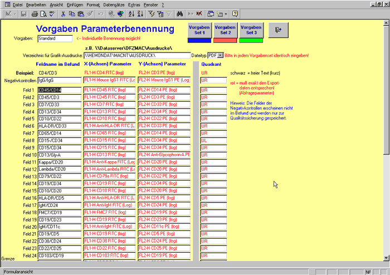The image size is (390, 275).
Task: Open the Ansicht menu
Action: (x=56, y=4)
